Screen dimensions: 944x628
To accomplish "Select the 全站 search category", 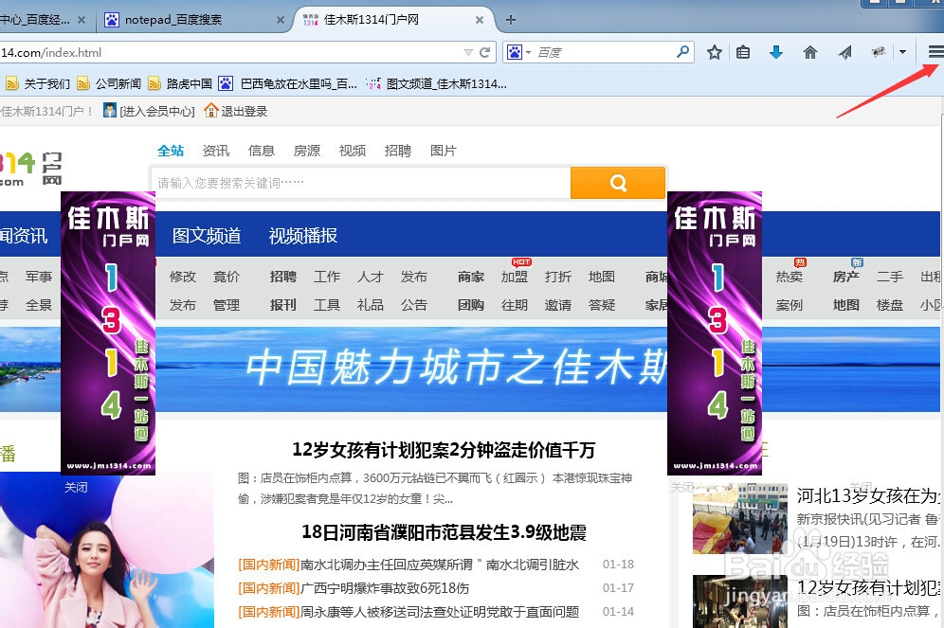I will (x=171, y=151).
